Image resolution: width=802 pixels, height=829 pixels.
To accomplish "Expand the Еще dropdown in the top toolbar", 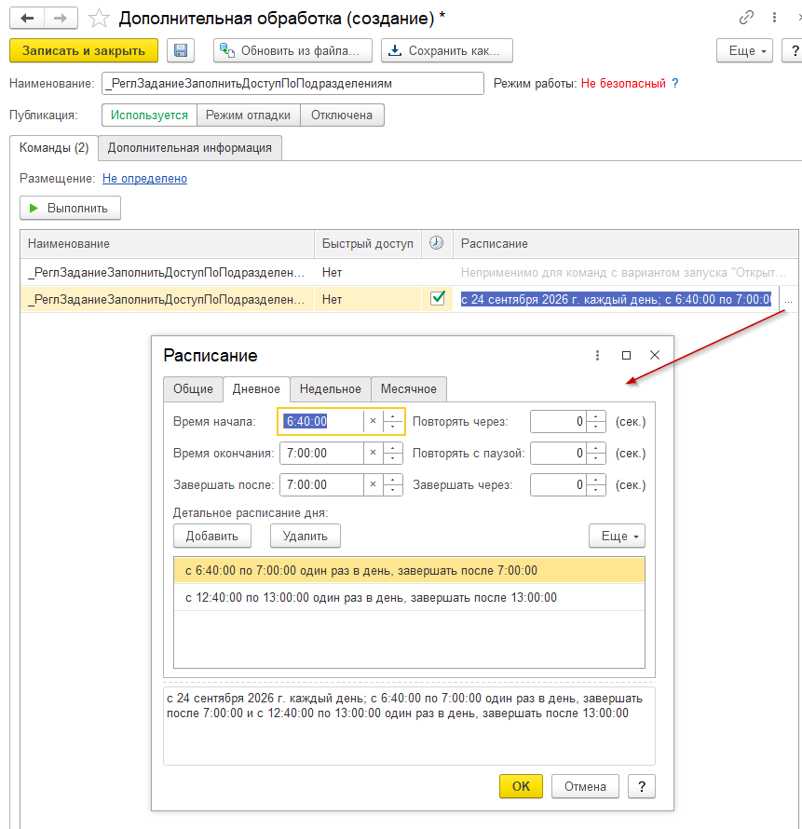I will point(744,50).
